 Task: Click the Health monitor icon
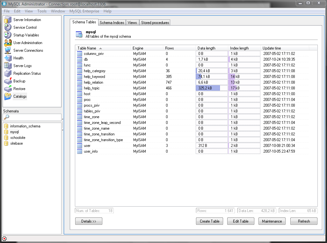pos(8,58)
